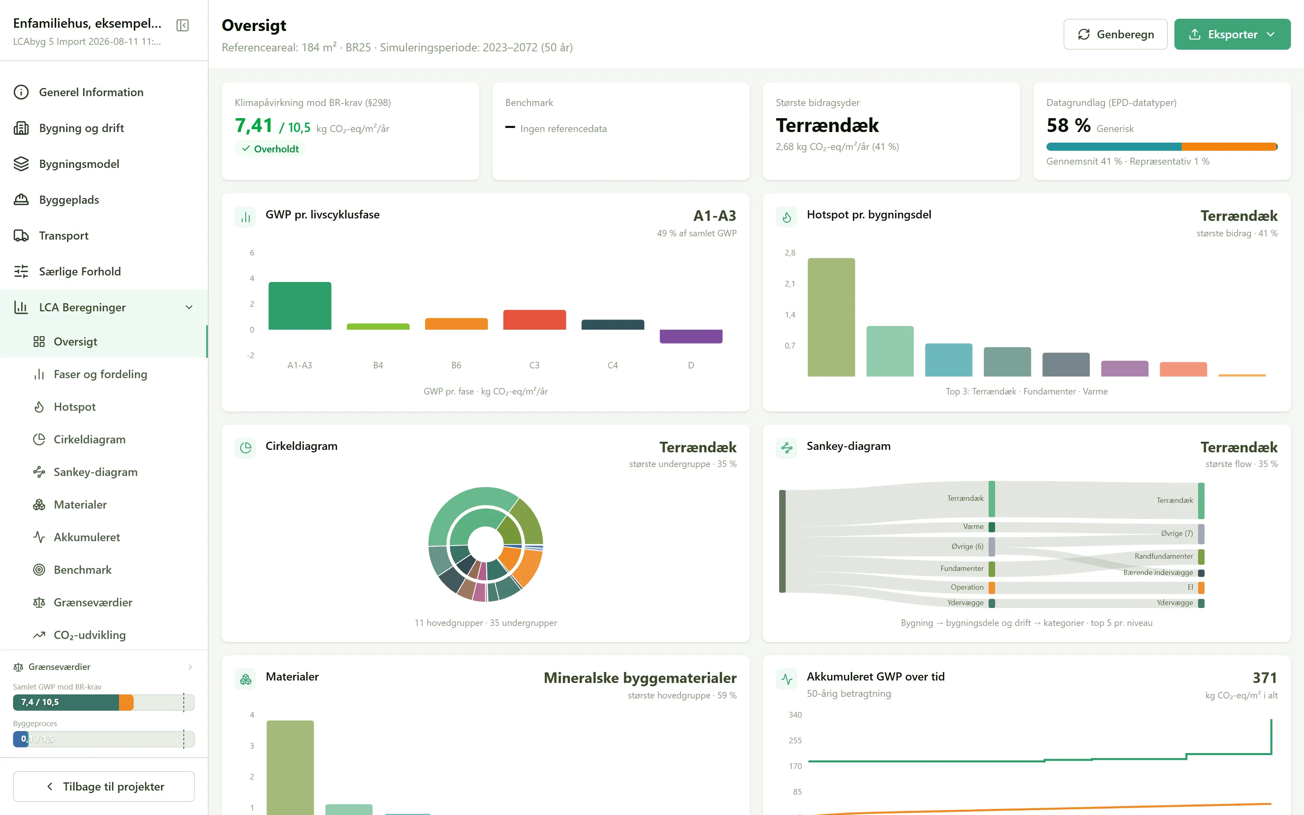Image resolution: width=1304 pixels, height=815 pixels.
Task: Collapse the LCA Beregninger section chevron
Action: pos(189,307)
